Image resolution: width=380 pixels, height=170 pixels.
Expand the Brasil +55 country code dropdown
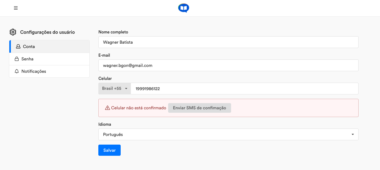115,89
